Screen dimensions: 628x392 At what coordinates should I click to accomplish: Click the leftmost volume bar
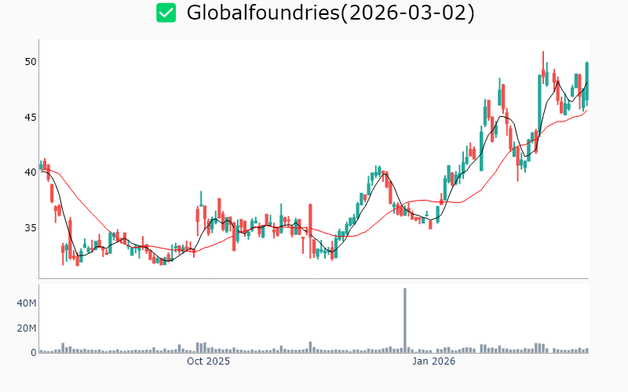click(x=40, y=351)
